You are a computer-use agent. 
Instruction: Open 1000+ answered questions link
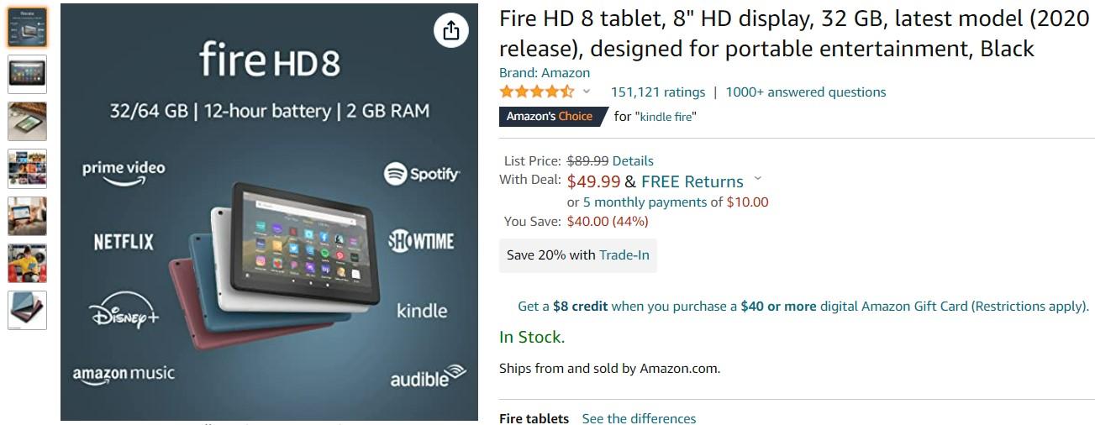pos(805,92)
